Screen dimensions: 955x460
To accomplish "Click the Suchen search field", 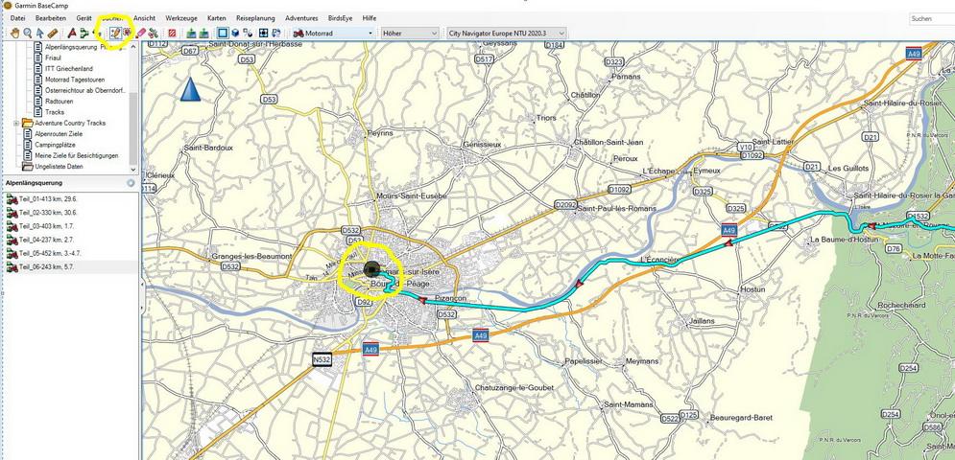I will coord(929,18).
